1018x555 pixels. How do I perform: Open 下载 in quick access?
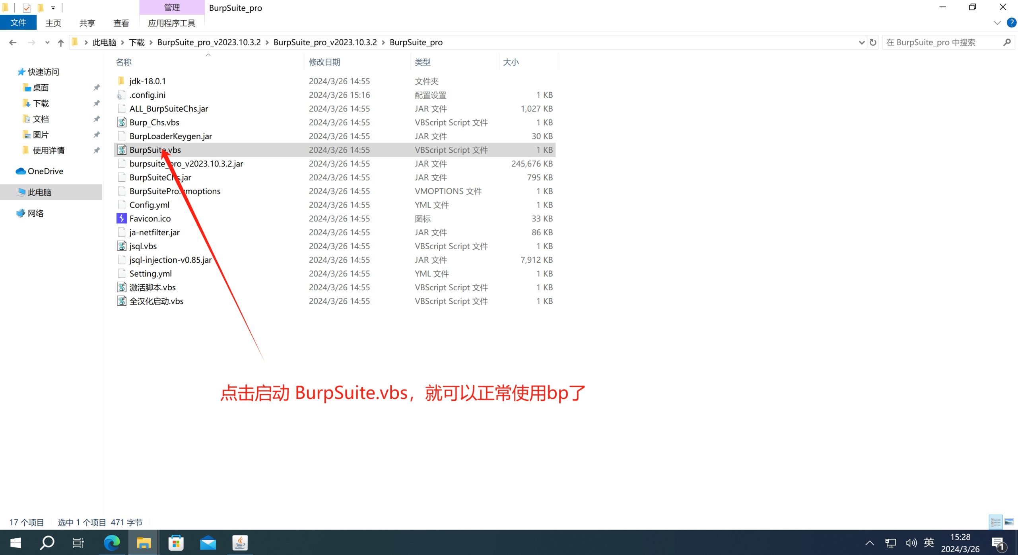pyautogui.click(x=41, y=103)
